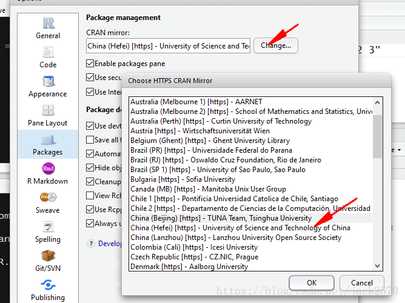Click the CRAN mirror text field
The width and height of the screenshot is (405, 303).
click(168, 46)
